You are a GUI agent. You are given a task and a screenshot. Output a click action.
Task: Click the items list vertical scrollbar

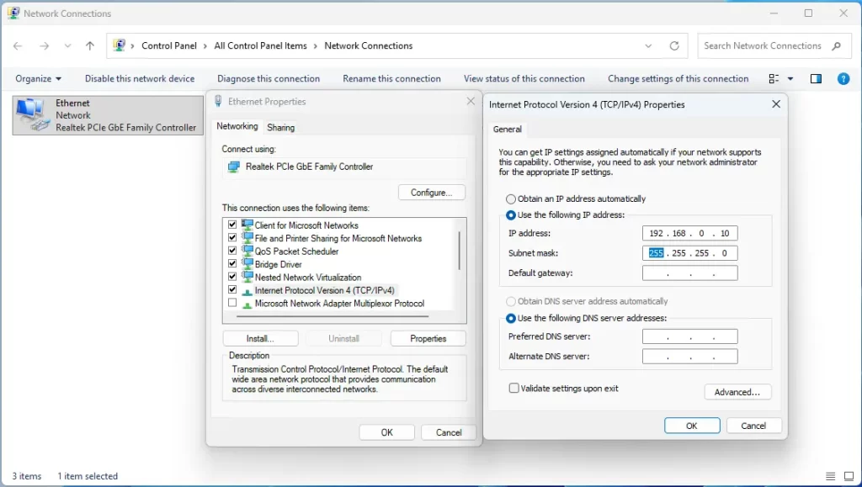[459, 251]
